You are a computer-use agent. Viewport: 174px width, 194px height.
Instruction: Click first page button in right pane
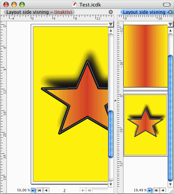(x=156, y=190)
